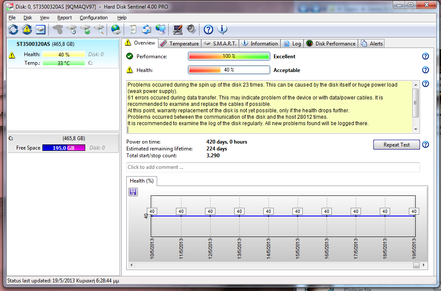The width and height of the screenshot is (441, 291).
Task: Select the C: (465,8 GB) partition header
Action: click(x=63, y=138)
